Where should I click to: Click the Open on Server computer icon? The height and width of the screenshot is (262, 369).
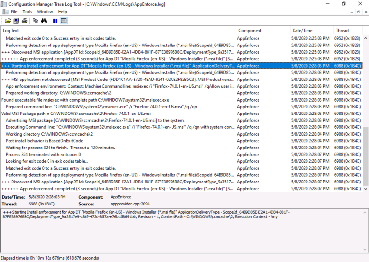tap(16, 21)
